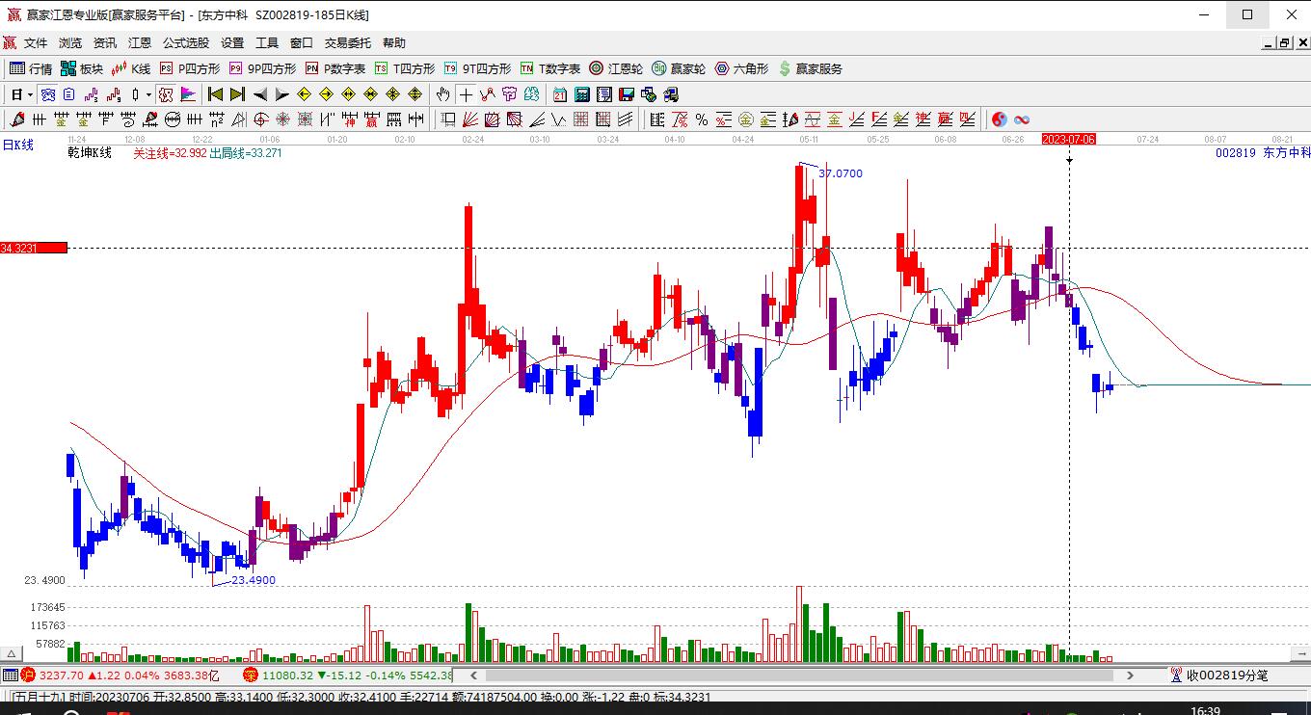Open the 赢家轮 wheel tool
1311x715 pixels.
tap(679, 68)
